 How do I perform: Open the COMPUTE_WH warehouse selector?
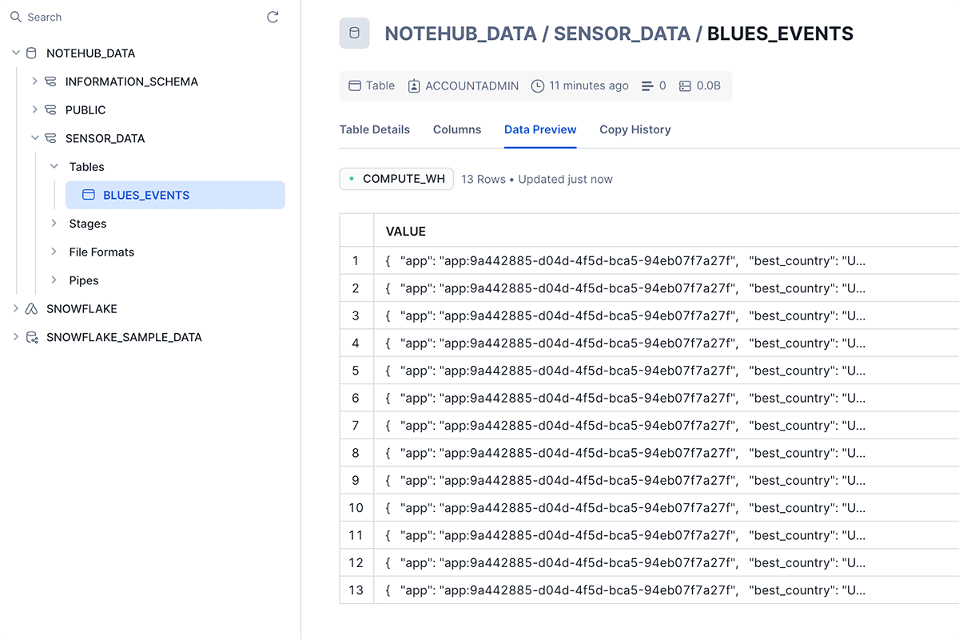click(x=396, y=179)
